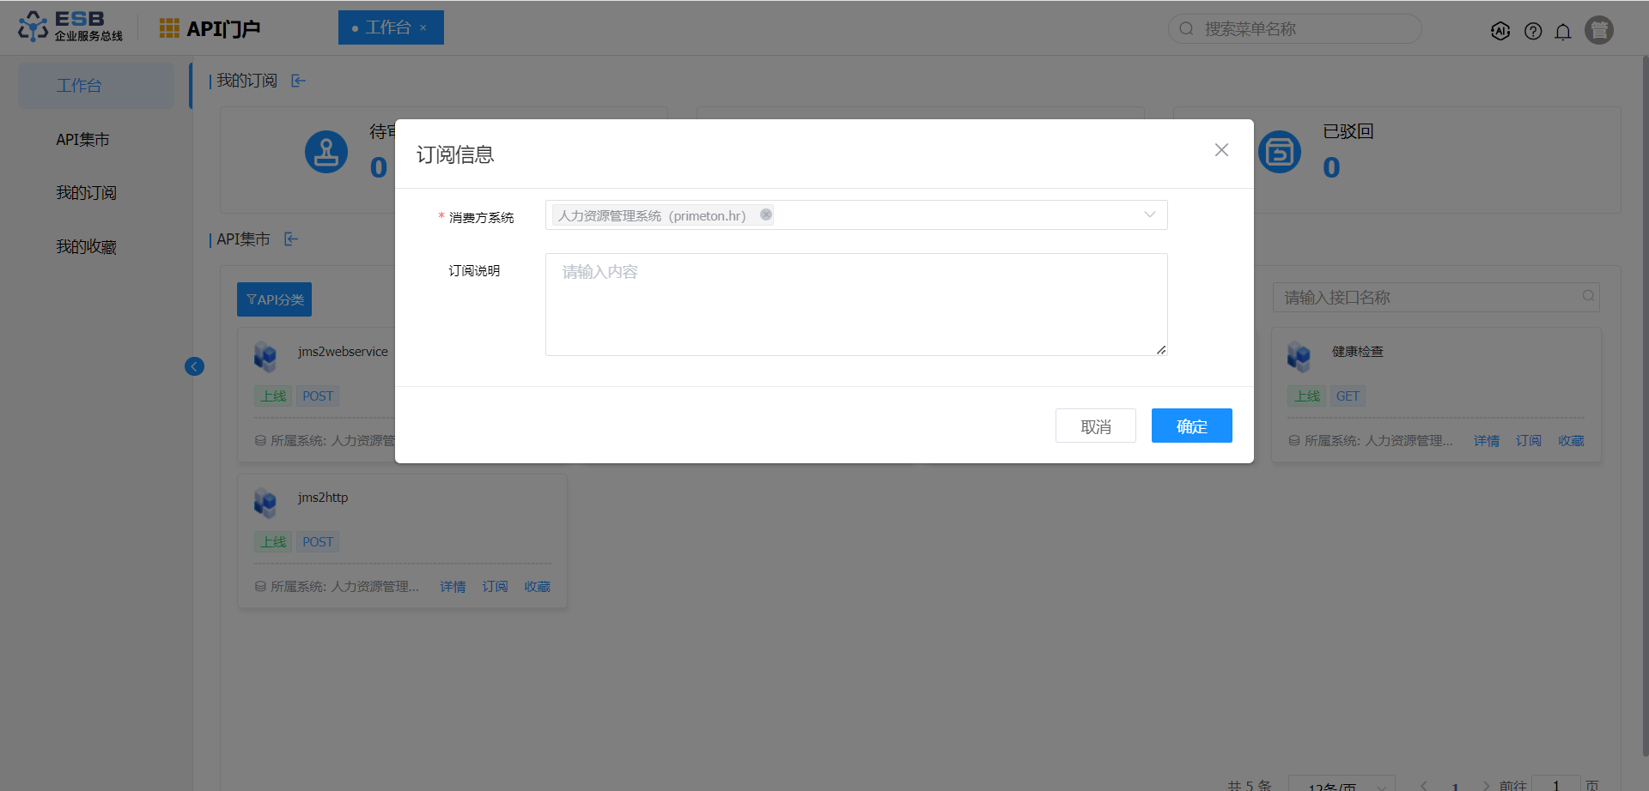This screenshot has width=1649, height=791.
Task: Close the subscription info dialog
Action: tap(1221, 150)
